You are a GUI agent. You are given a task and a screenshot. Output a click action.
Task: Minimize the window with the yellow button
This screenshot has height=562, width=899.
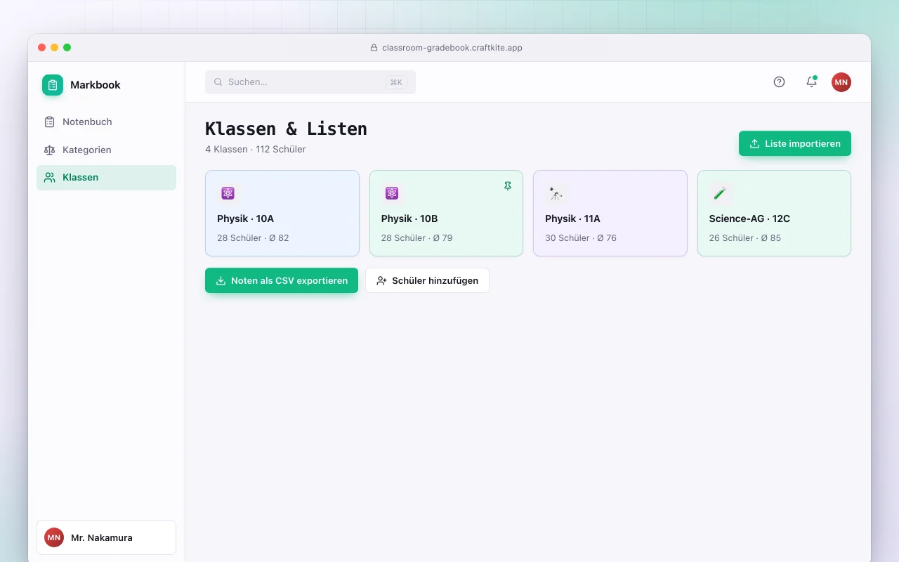click(55, 48)
